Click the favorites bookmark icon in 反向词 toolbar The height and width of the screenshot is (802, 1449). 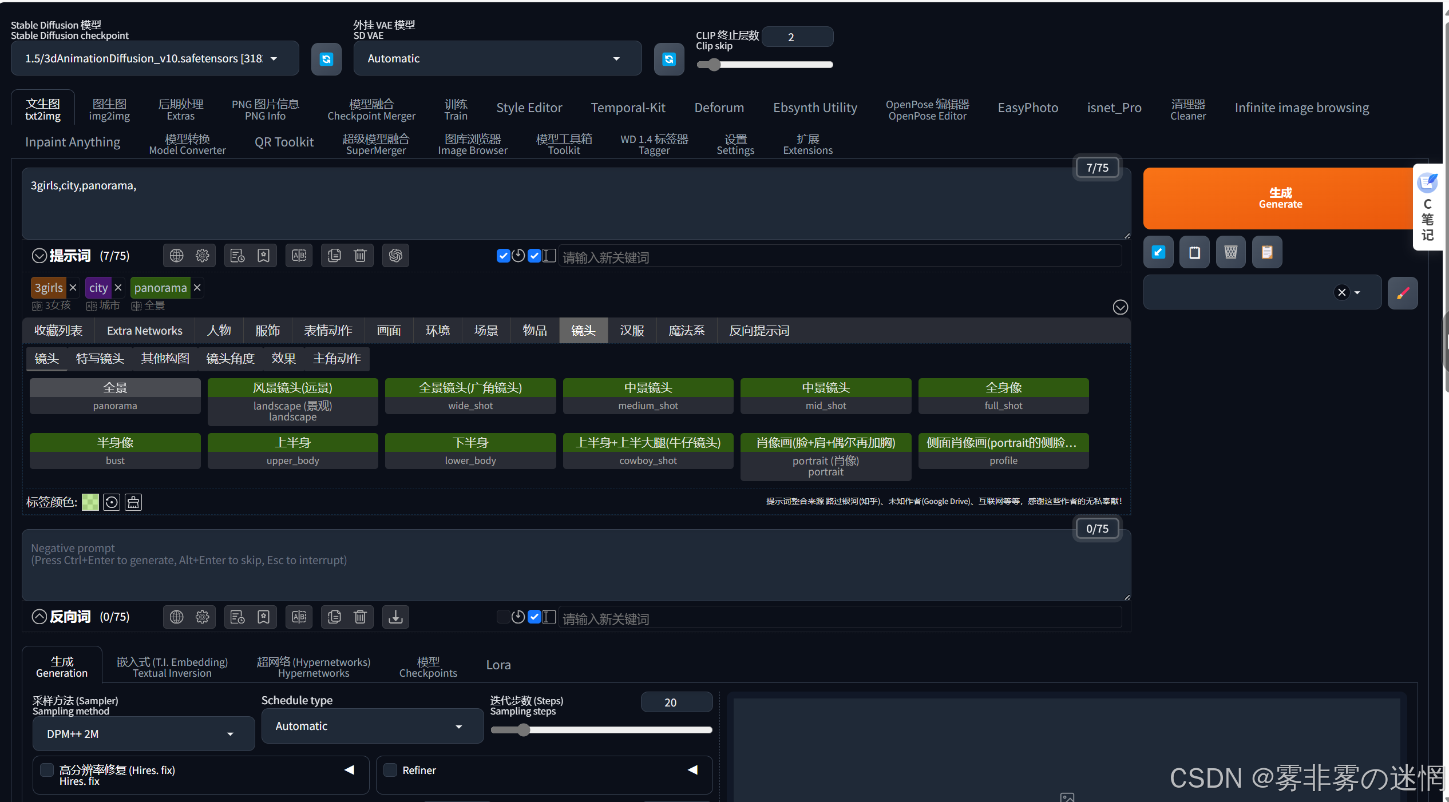[x=263, y=617]
